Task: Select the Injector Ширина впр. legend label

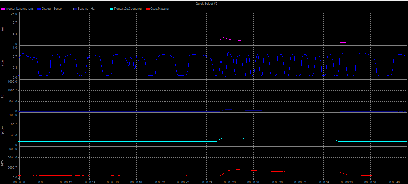Action: [20, 9]
